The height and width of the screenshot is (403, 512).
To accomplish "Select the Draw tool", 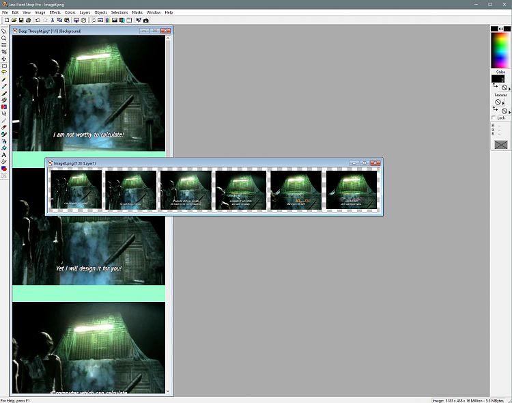I will pyautogui.click(x=4, y=162).
